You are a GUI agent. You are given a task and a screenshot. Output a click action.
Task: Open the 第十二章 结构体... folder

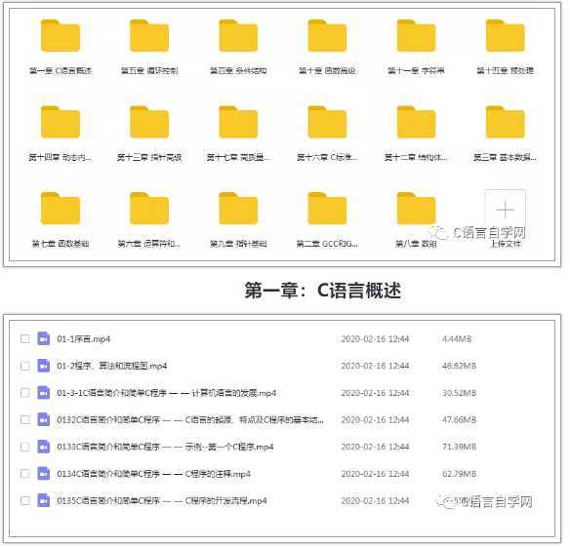tap(416, 123)
